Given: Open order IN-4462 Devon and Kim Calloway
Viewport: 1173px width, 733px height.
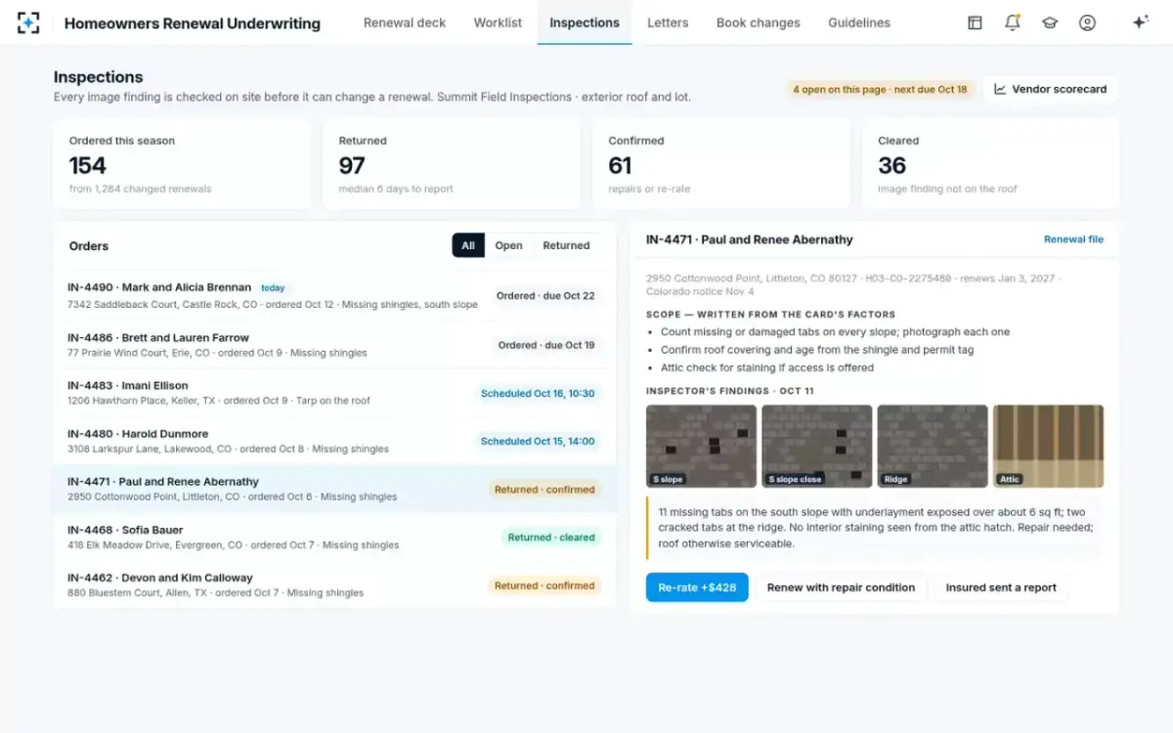Looking at the screenshot, I should [334, 584].
